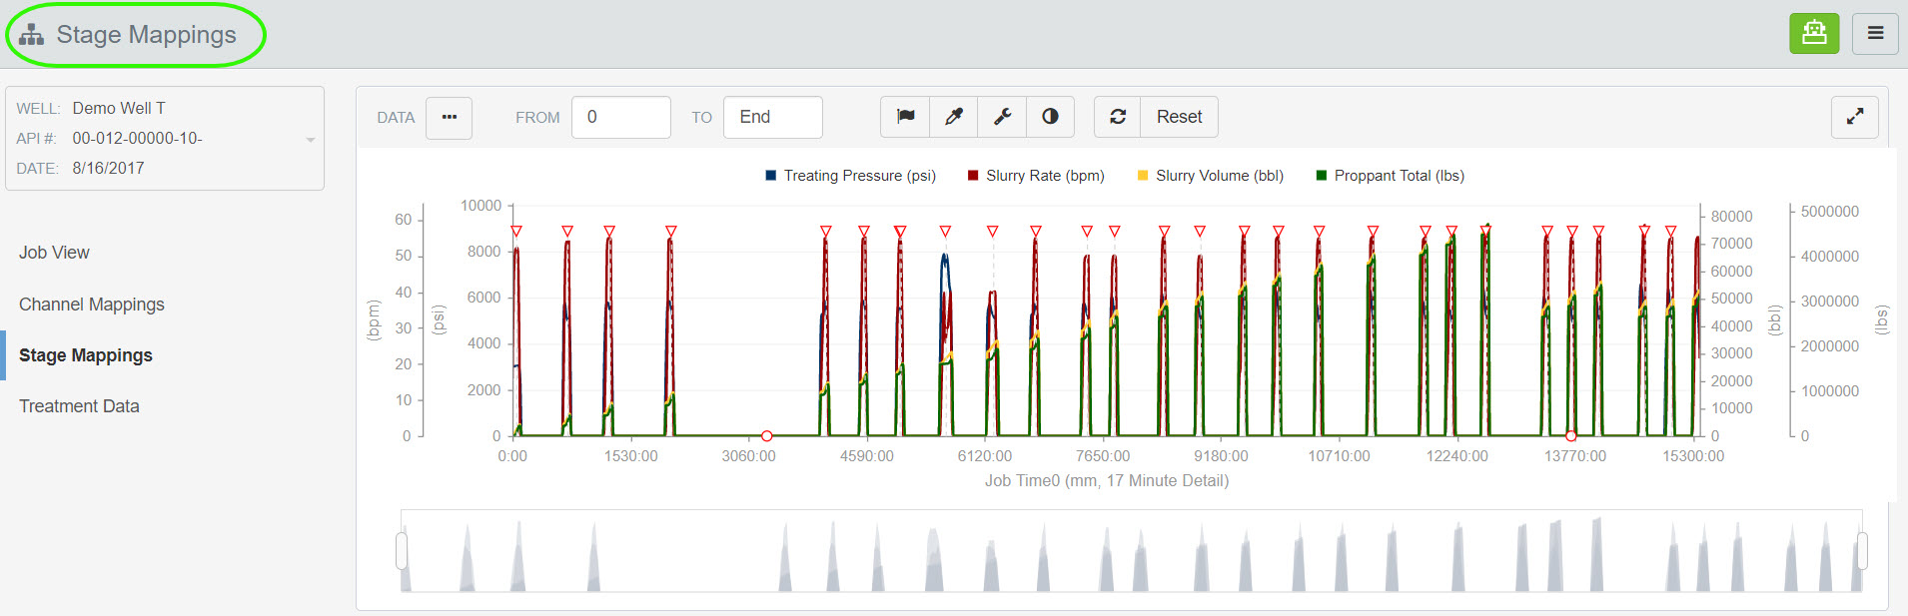Expand chart to fullscreen with arrows icon
Image resolution: width=1908 pixels, height=616 pixels.
(1855, 117)
